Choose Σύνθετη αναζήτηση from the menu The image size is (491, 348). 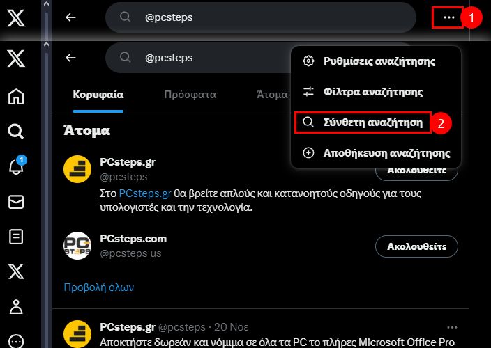pos(376,122)
